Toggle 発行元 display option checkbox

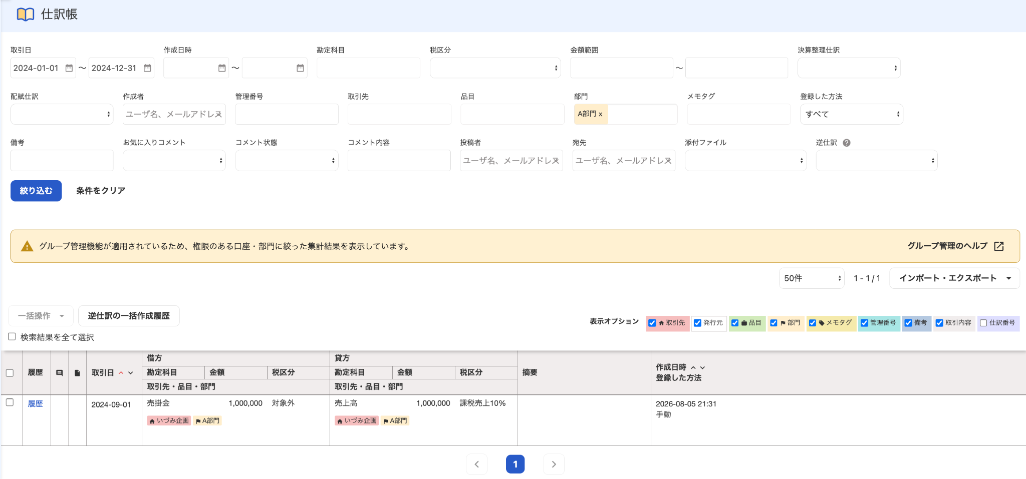coord(697,323)
